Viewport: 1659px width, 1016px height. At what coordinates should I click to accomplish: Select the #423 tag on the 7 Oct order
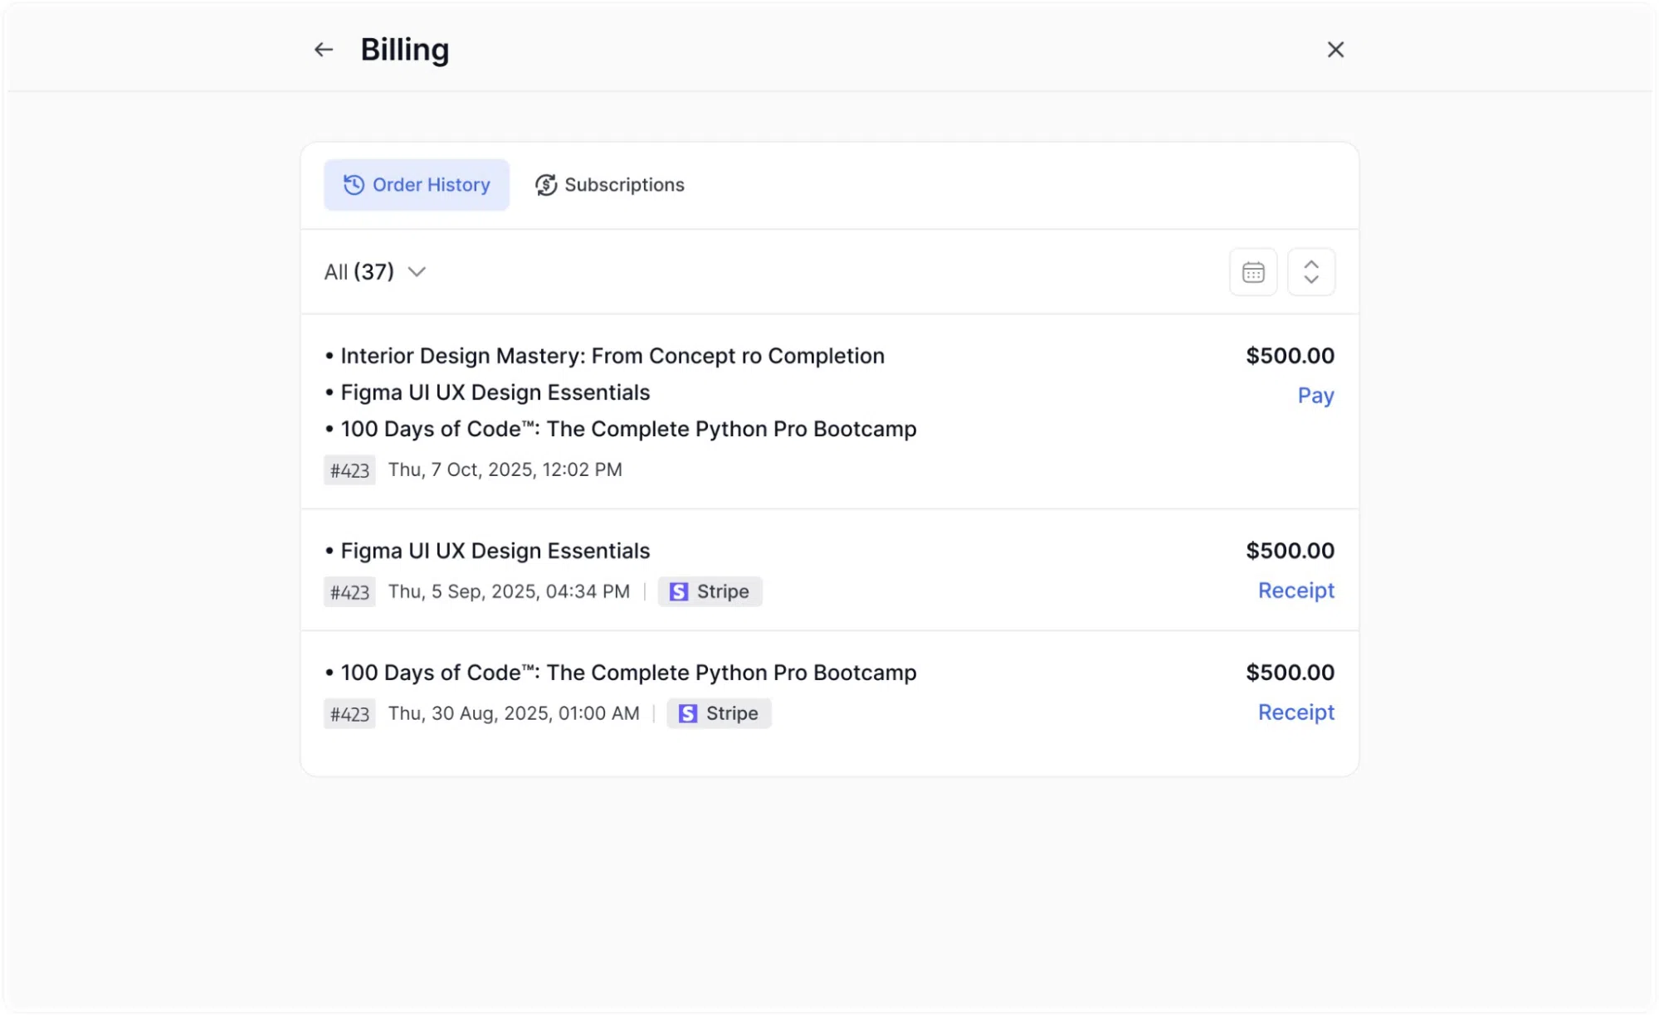tap(349, 470)
